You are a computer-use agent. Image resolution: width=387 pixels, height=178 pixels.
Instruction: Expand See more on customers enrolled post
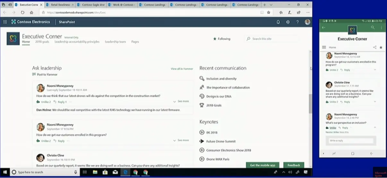[x=181, y=140]
